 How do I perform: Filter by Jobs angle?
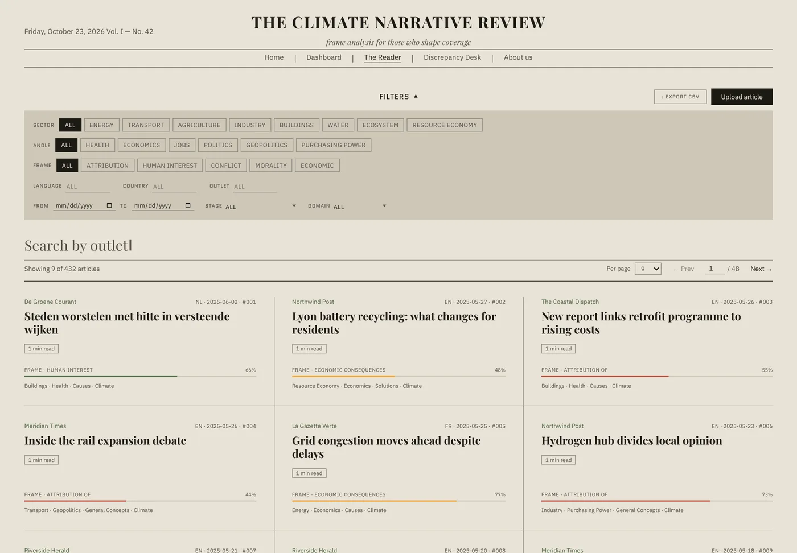(182, 145)
